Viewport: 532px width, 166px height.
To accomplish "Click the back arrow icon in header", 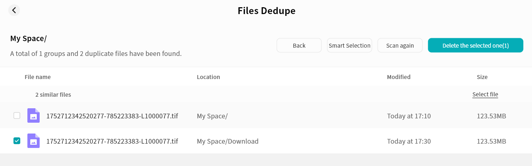I will coord(14,10).
